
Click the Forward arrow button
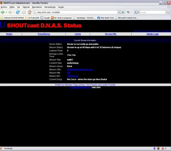point(10,12)
